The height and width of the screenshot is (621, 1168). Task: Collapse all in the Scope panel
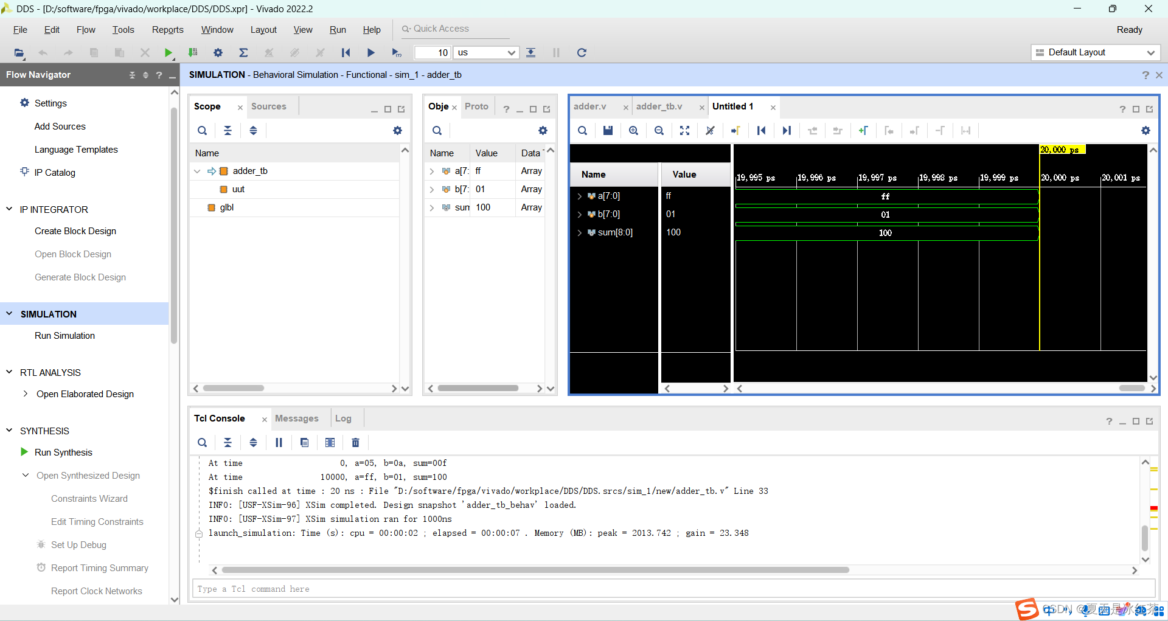click(x=228, y=131)
